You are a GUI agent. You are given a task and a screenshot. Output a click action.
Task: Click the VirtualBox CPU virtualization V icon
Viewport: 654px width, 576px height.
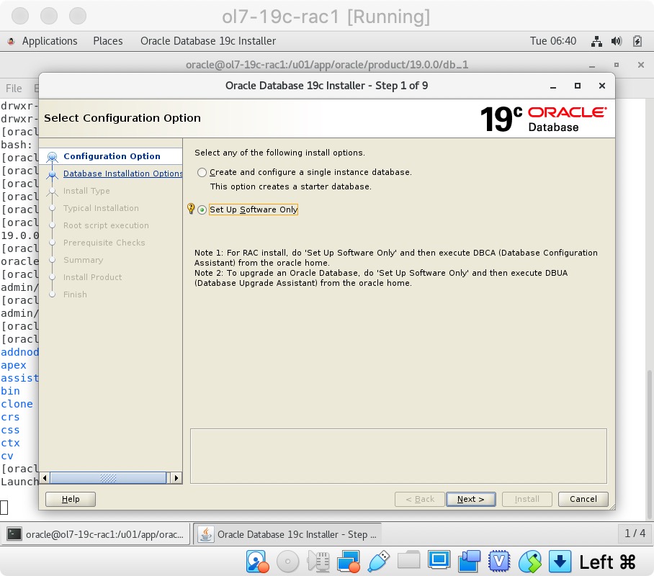coord(499,562)
